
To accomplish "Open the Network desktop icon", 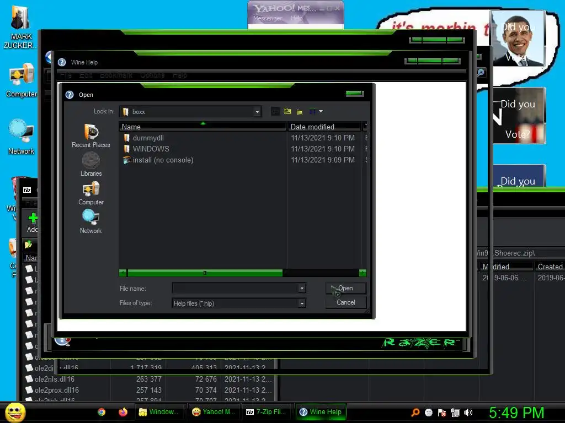I will [x=22, y=137].
